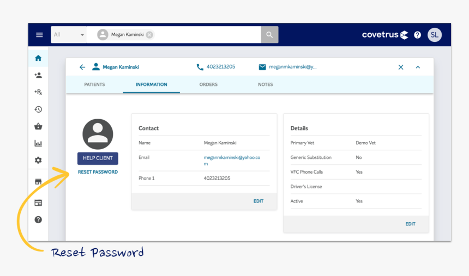The width and height of the screenshot is (469, 276).
Task: Open the SL user avatar menu
Action: (435, 35)
